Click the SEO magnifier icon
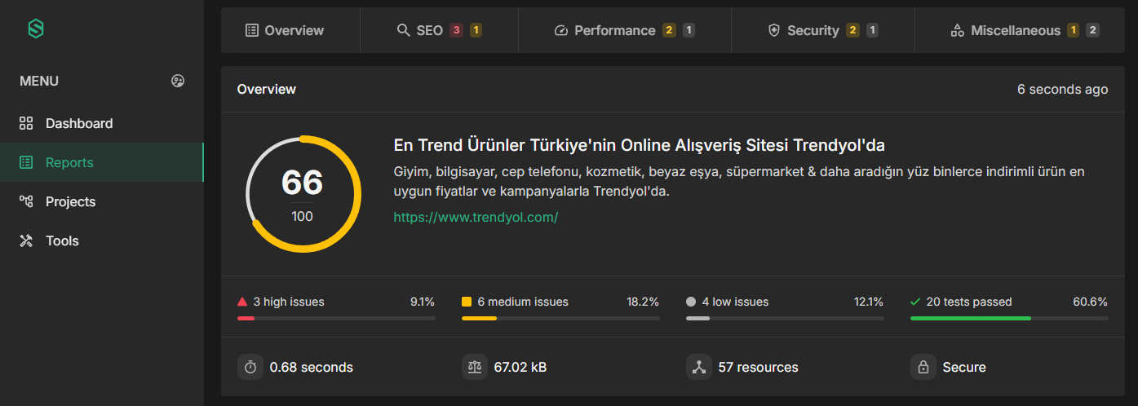The height and width of the screenshot is (406, 1138). click(403, 30)
